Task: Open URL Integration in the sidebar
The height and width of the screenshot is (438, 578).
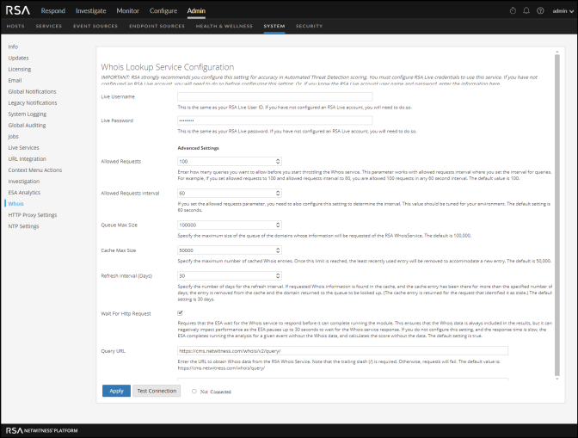Action: pyautogui.click(x=28, y=159)
